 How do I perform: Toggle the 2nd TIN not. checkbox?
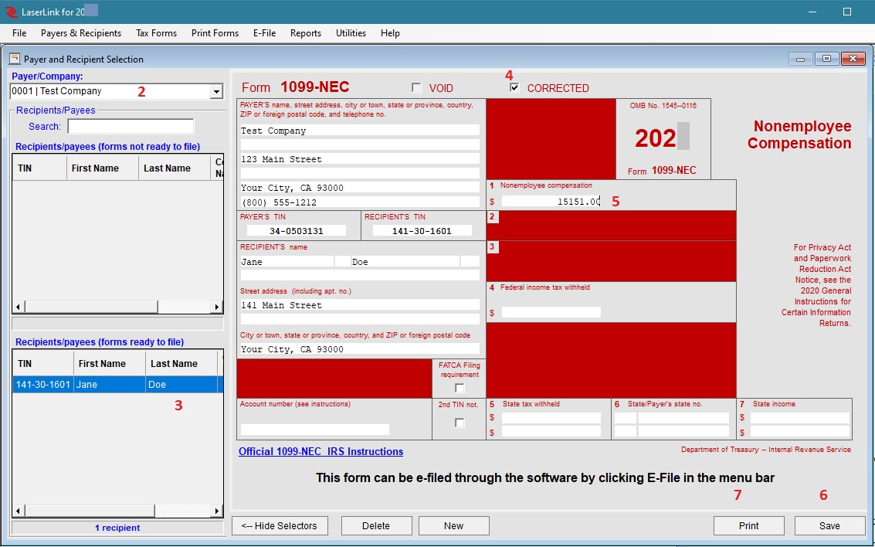[x=460, y=423]
